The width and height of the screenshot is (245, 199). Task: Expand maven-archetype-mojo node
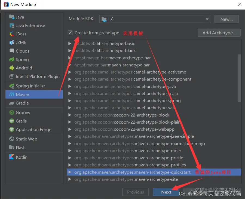point(70,151)
